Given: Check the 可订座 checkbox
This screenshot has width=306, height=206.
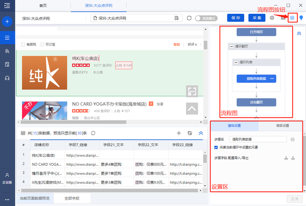Looking at the screenshot, I should point(42,44).
